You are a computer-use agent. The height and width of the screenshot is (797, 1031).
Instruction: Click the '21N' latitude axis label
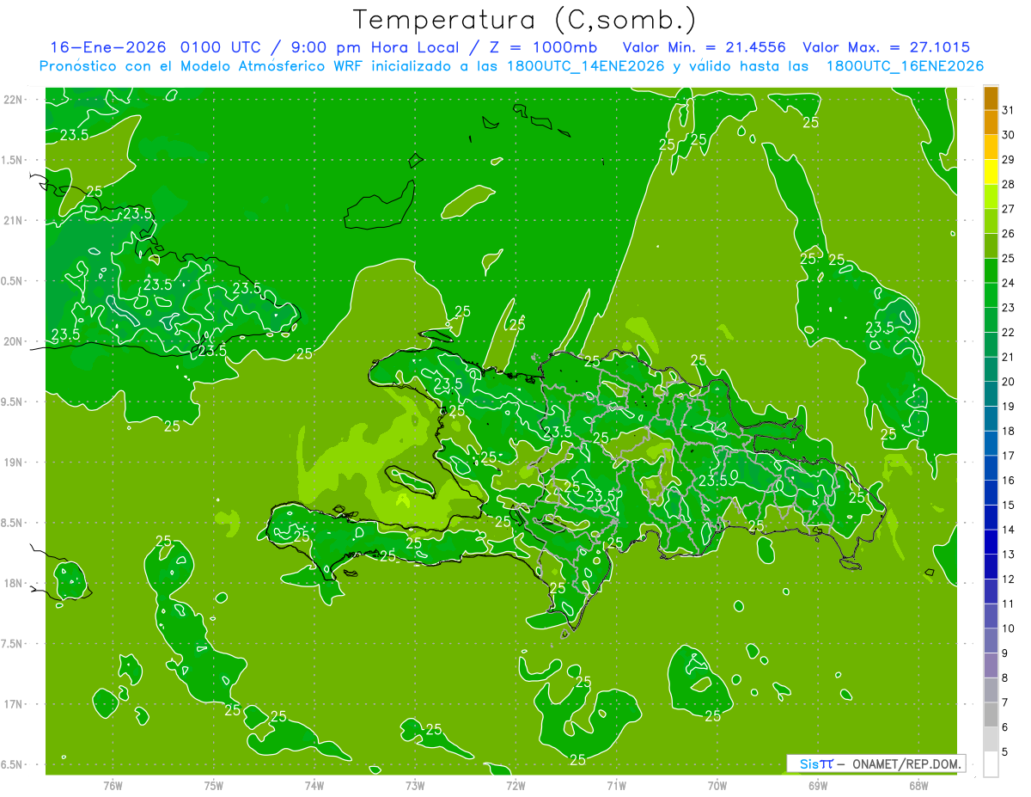pos(14,220)
